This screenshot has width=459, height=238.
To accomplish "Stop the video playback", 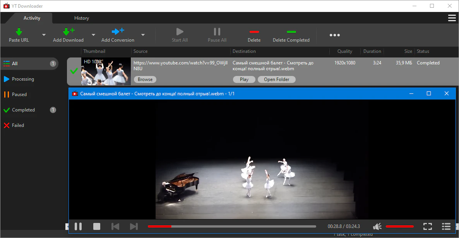I will pyautogui.click(x=97, y=226).
